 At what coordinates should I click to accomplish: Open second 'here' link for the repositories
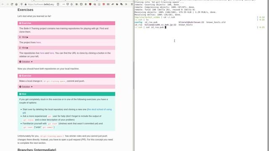click(52, 53)
